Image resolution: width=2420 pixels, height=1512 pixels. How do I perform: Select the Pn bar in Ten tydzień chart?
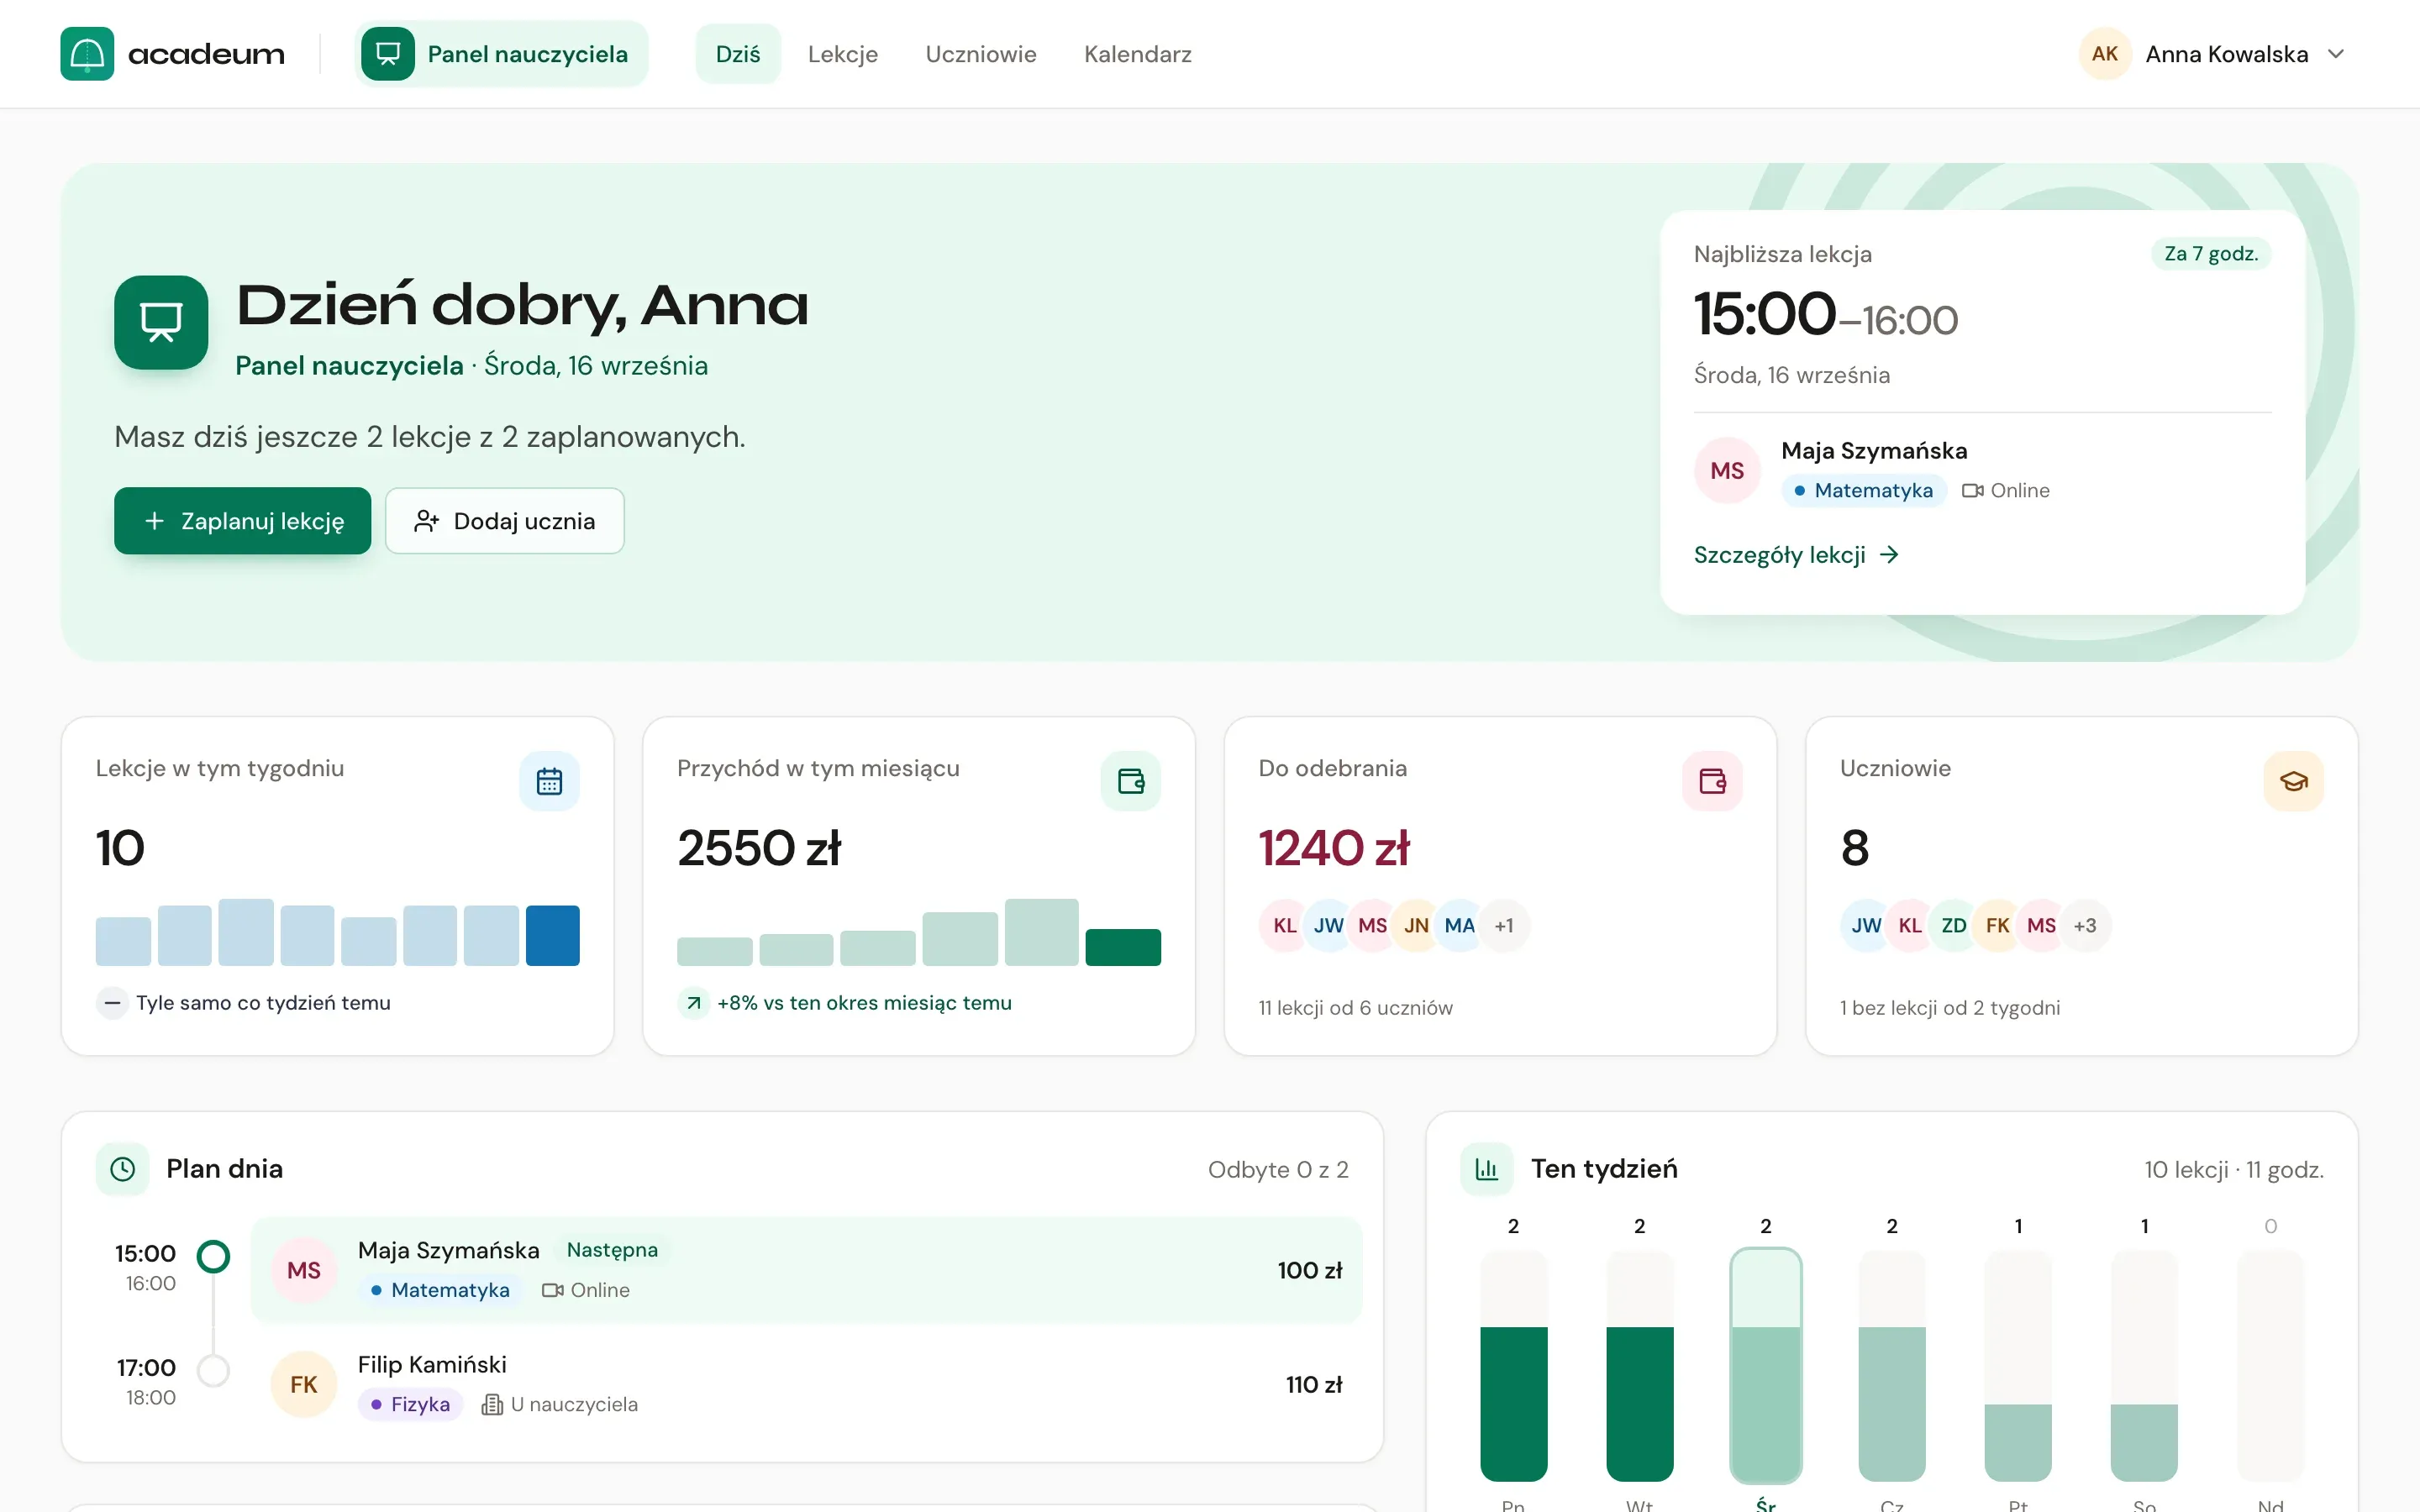[1513, 1366]
